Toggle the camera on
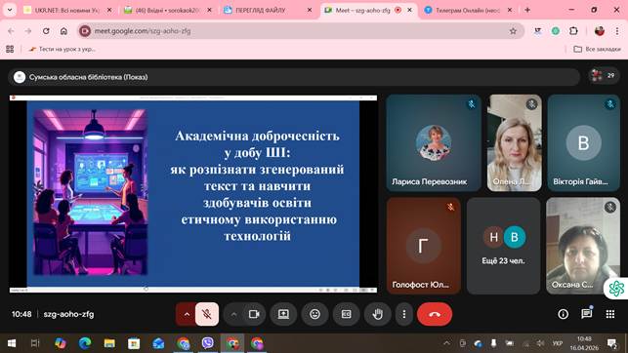 [254, 314]
